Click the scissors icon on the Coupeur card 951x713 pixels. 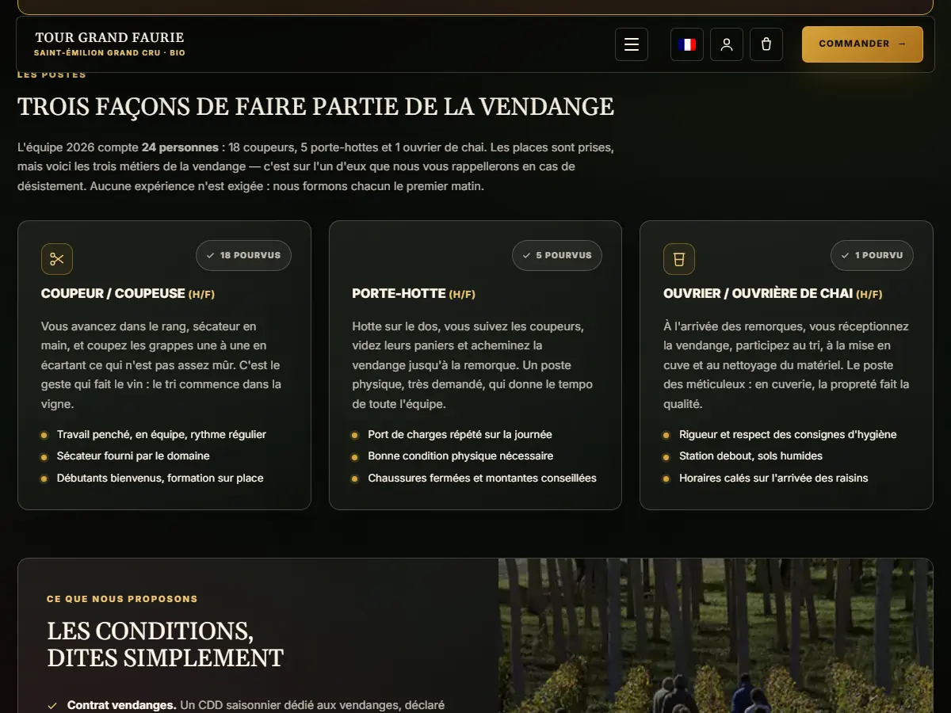pos(57,259)
